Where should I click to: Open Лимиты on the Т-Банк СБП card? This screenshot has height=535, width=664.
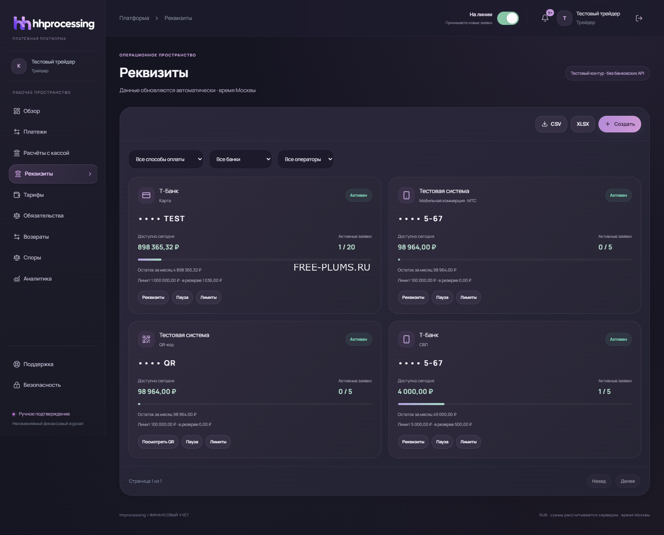(469, 442)
